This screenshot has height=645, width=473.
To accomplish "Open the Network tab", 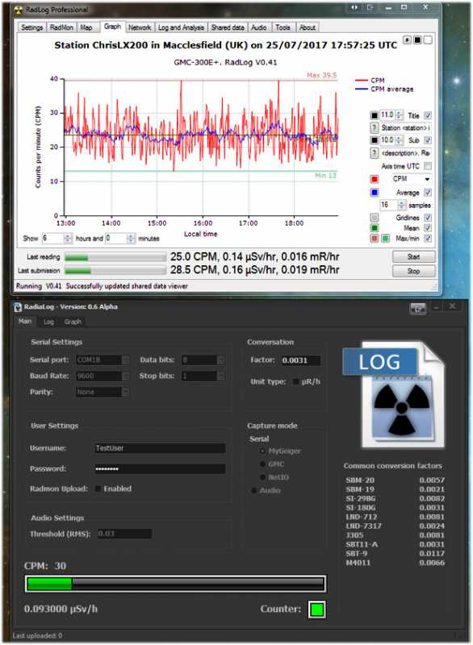I will (140, 27).
